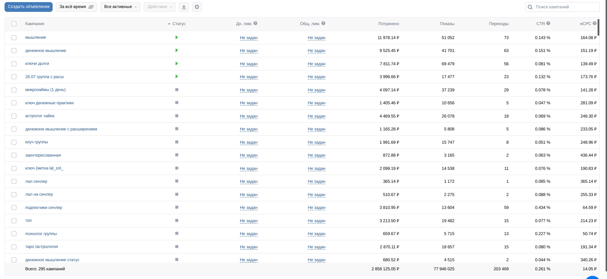The width and height of the screenshot is (607, 279).
Task: Open the Действия actions dropdown
Action: (159, 7)
